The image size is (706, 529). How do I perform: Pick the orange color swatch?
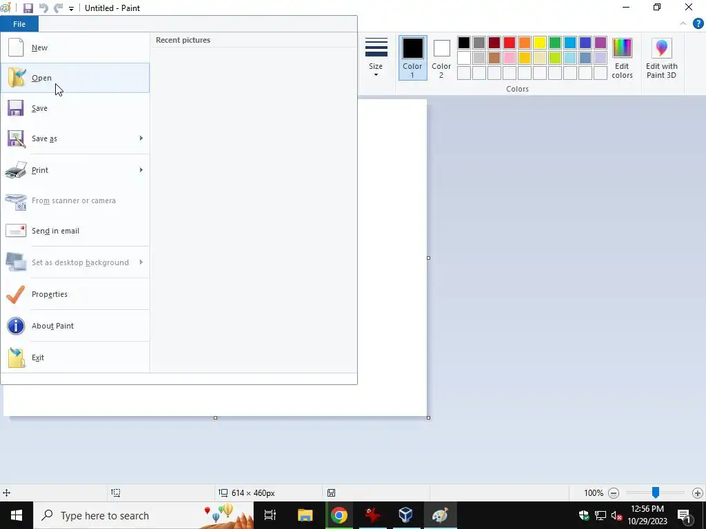click(x=525, y=43)
